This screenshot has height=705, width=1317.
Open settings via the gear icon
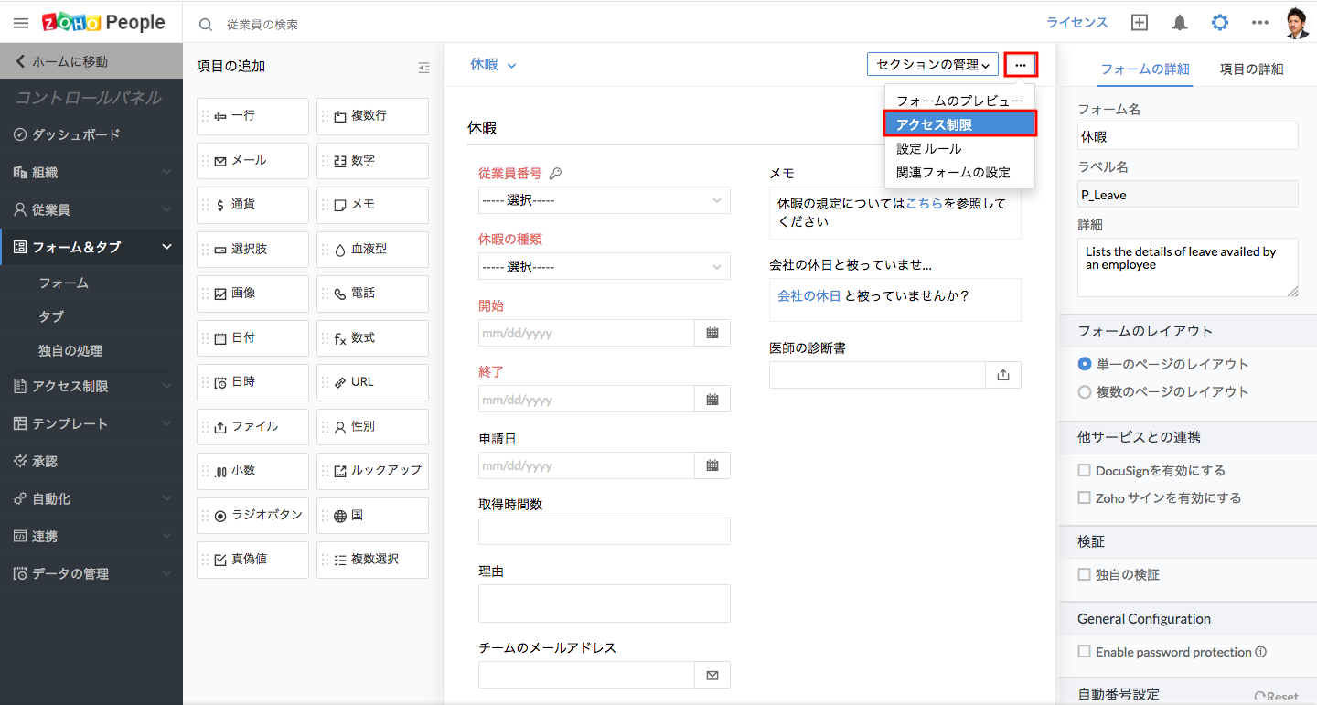pos(1220,23)
